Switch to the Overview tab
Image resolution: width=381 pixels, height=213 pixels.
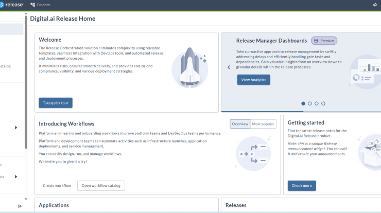coord(240,124)
